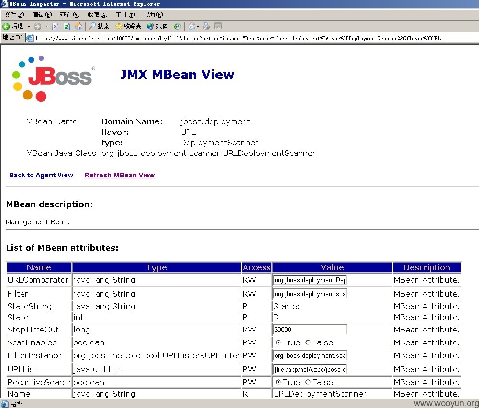
Task: Stop page loading with the red X icon
Action: 56,27
